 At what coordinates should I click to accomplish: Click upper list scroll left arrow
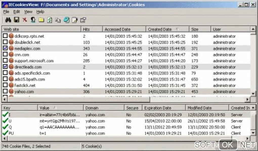pos(5,99)
